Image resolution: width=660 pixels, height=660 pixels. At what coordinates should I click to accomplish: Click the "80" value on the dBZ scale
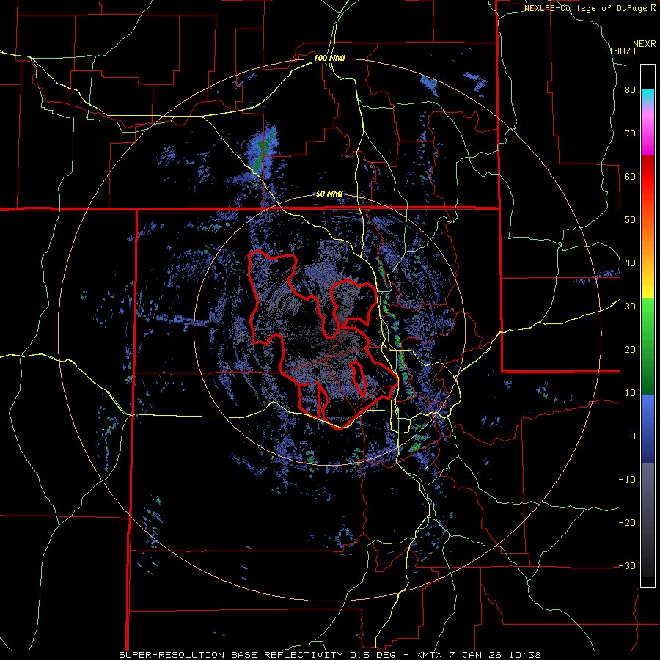(x=630, y=90)
